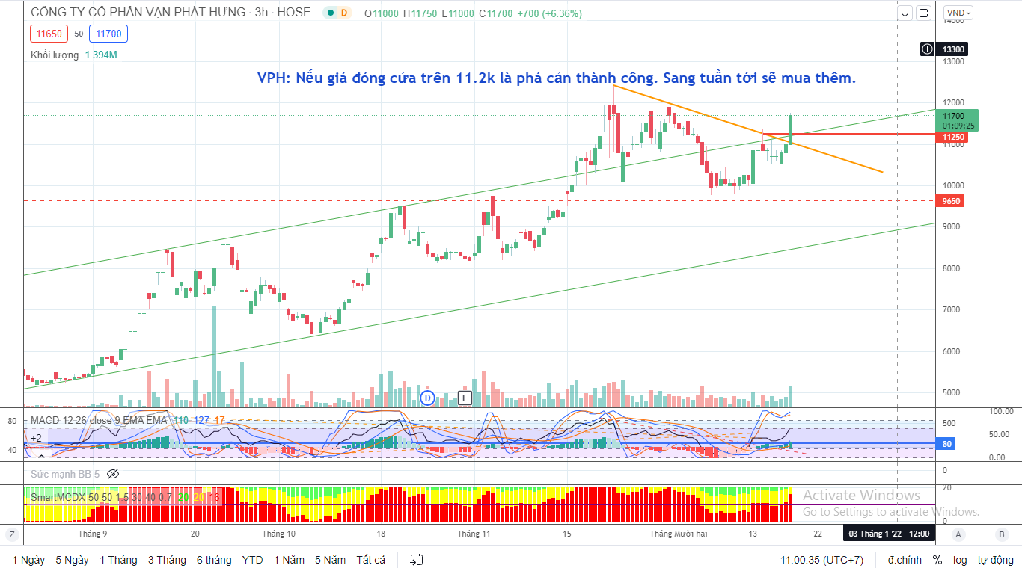Viewport: 1022px width, 574px height.
Task: Open the go-to-date calendar icon
Action: (417, 560)
